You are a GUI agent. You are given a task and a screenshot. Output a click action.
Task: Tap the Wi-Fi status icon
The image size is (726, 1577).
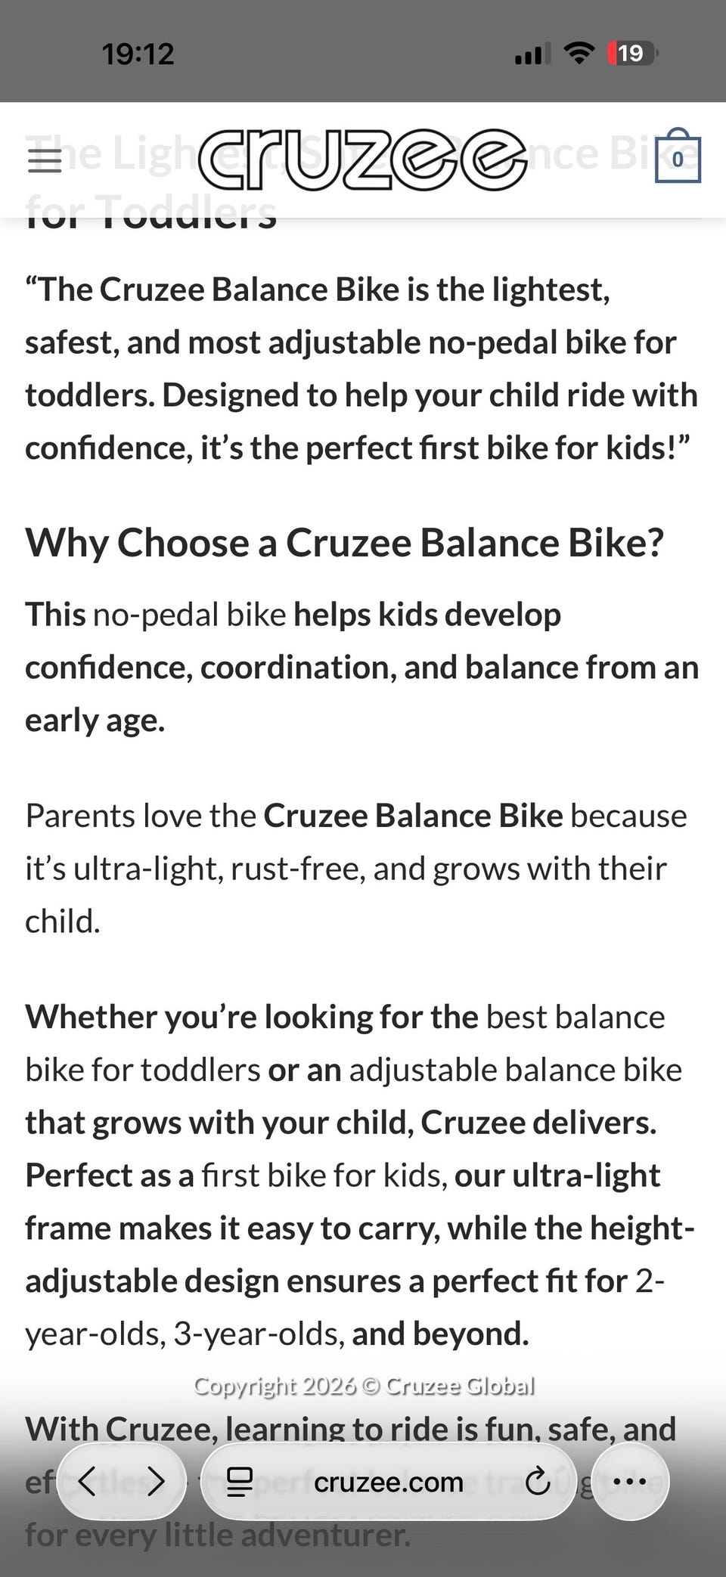pyautogui.click(x=579, y=53)
